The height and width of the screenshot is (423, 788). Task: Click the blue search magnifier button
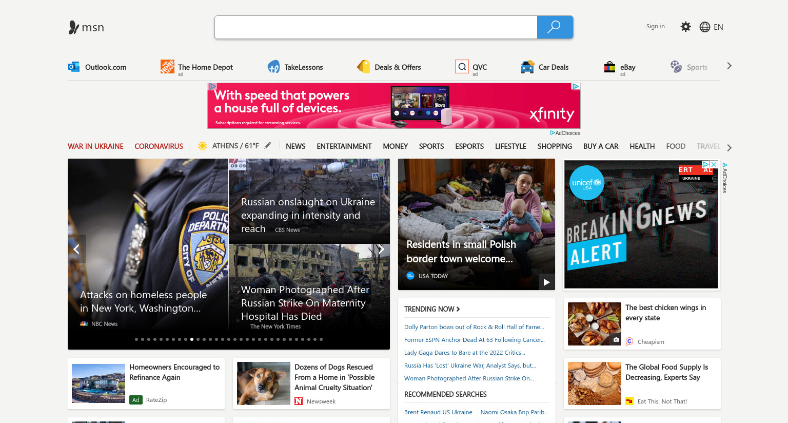coord(555,27)
